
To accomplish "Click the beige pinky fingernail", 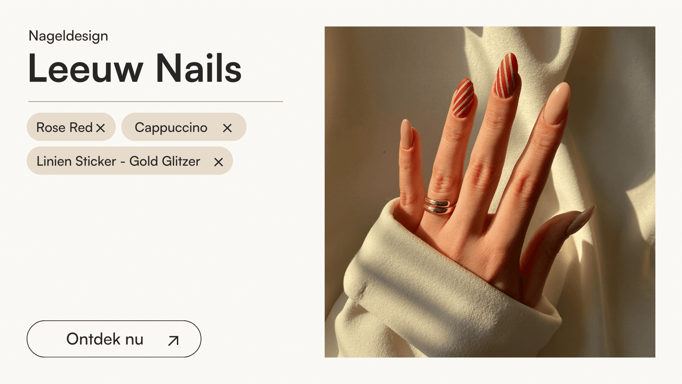I will coord(406,134).
